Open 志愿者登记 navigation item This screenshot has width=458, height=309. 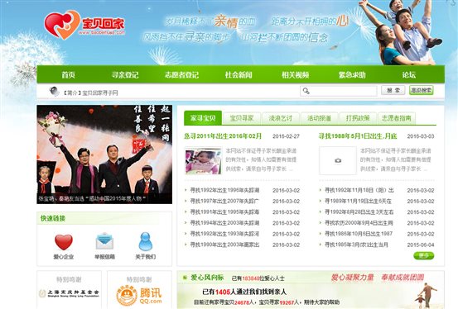[x=181, y=75]
